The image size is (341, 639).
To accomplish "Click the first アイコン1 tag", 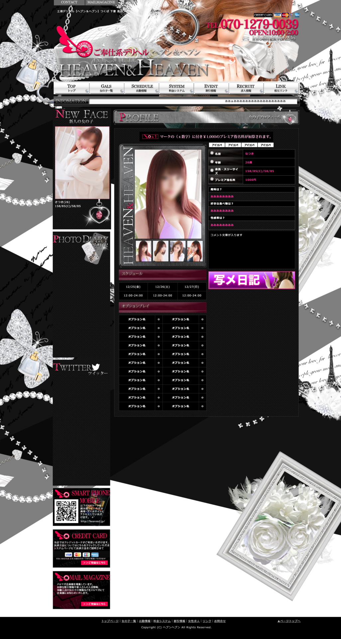I will [x=217, y=145].
